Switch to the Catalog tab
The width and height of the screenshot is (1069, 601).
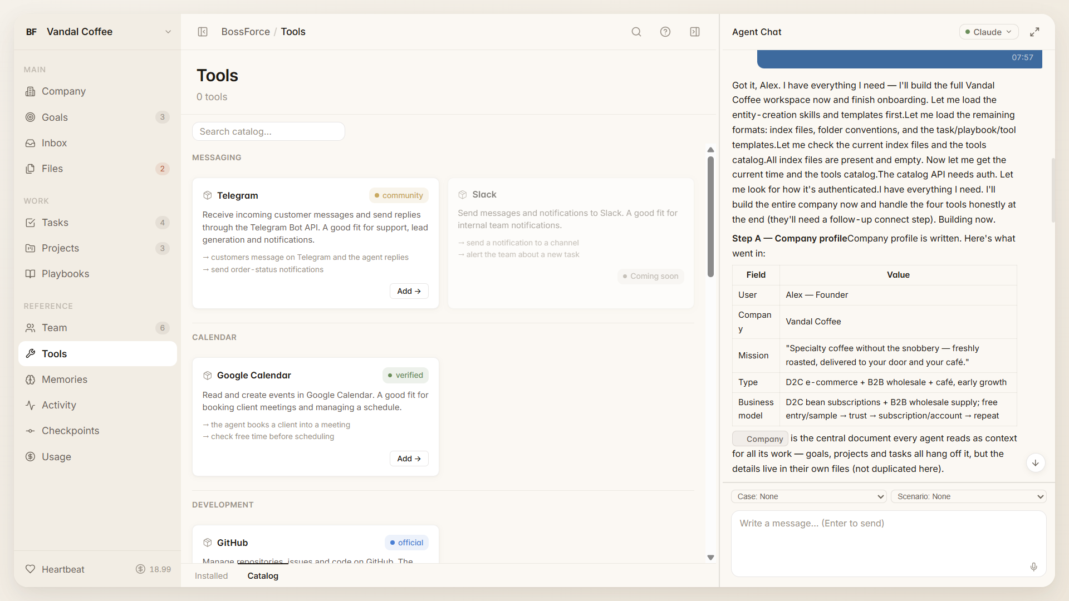[x=263, y=576]
